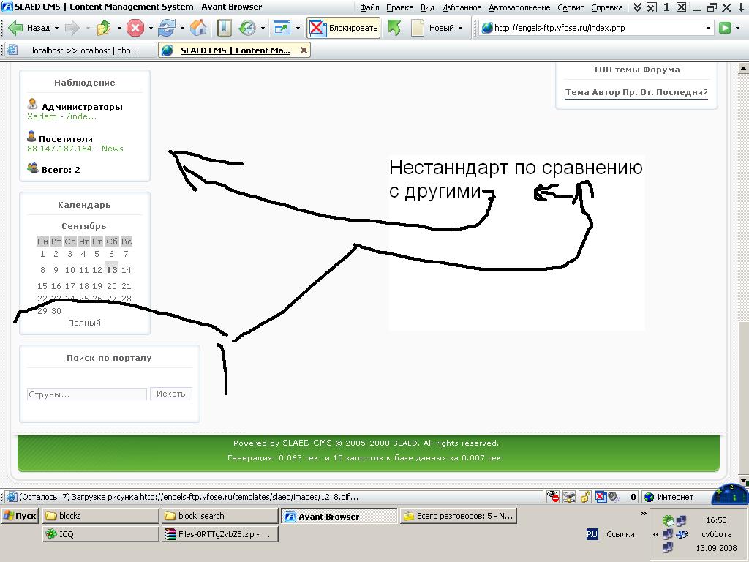This screenshot has width=749, height=562.
Task: Click the bookmarks panel toolbar icon
Action: coord(225,28)
